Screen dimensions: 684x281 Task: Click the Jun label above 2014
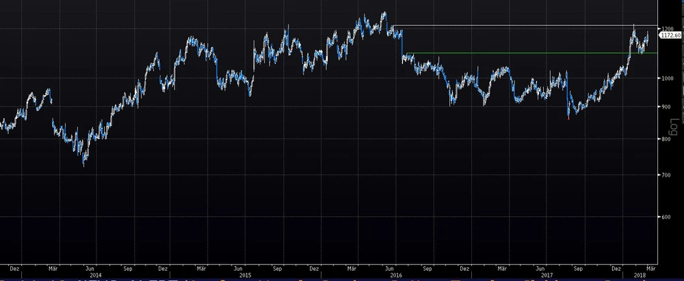click(89, 268)
